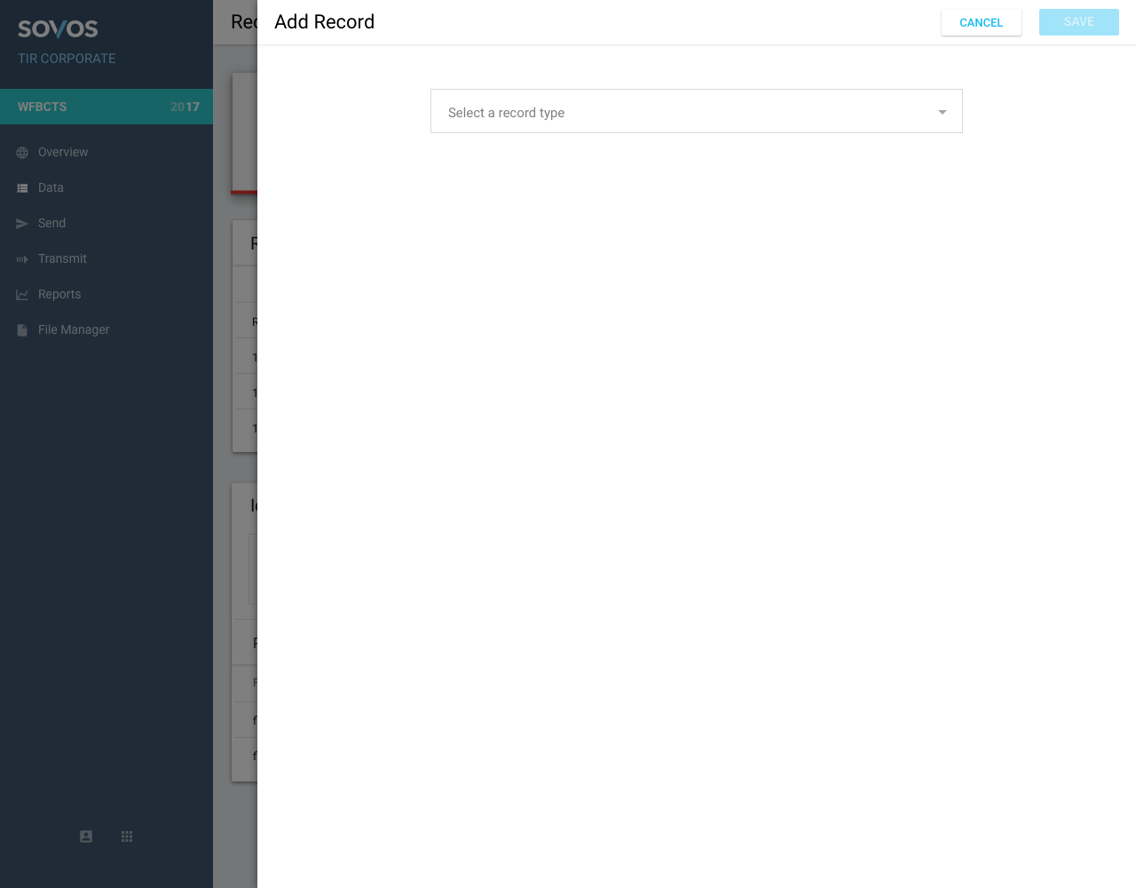This screenshot has width=1136, height=888.
Task: Choose the Transmit menu label
Action: coord(62,259)
